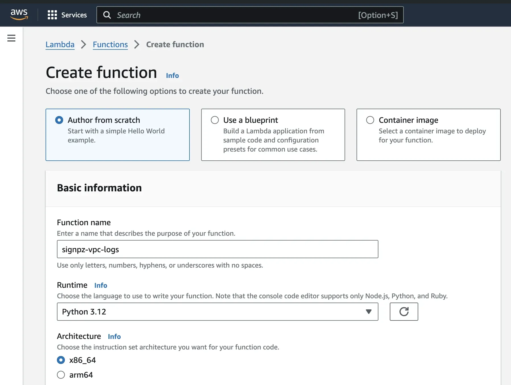The height and width of the screenshot is (385, 511).
Task: Select the Container image radio option
Action: point(370,120)
